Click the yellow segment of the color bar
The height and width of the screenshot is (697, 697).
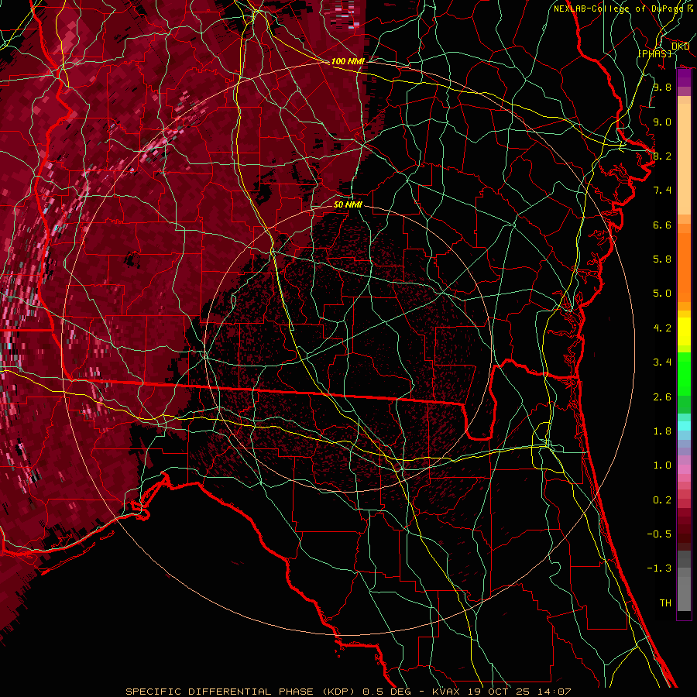(684, 331)
